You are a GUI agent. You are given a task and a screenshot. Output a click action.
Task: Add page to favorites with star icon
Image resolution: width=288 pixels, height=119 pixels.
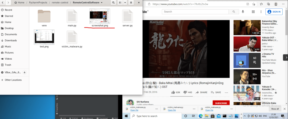(254, 4)
